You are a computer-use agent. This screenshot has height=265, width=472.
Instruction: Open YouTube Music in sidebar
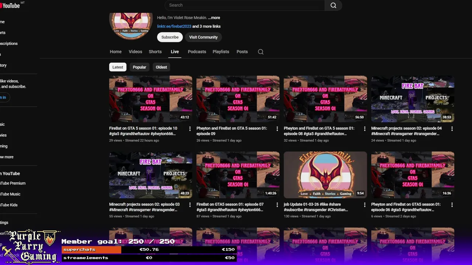coord(10,194)
